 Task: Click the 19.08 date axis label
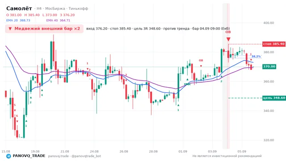(35, 151)
